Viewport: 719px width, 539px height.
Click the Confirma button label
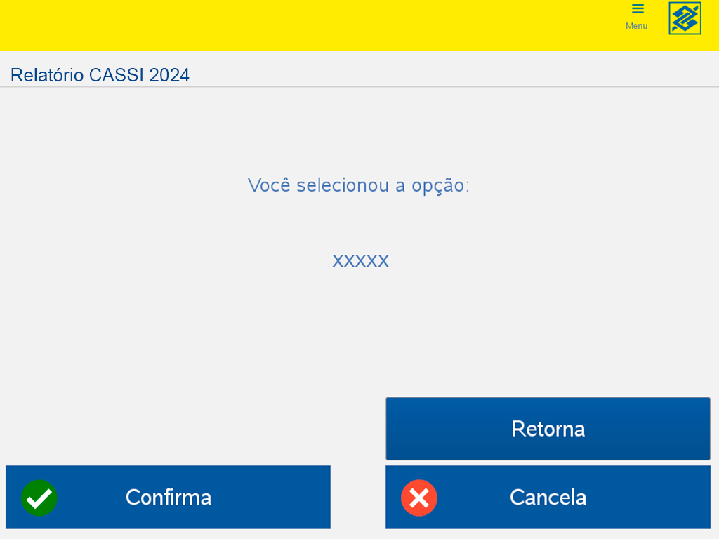[x=169, y=498]
